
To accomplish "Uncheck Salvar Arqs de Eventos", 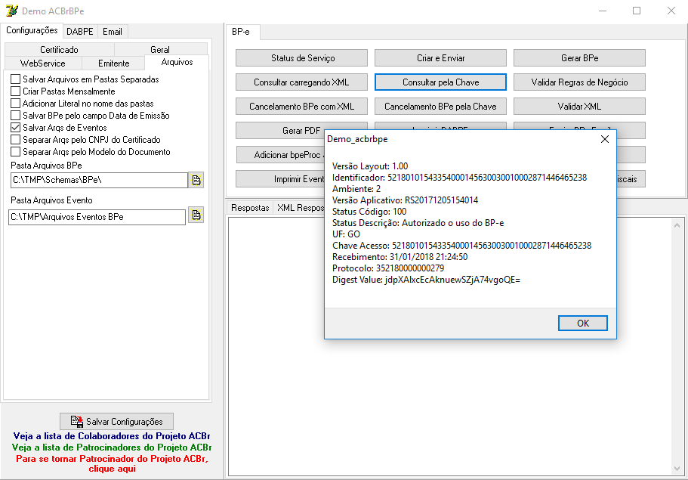I will coord(15,127).
